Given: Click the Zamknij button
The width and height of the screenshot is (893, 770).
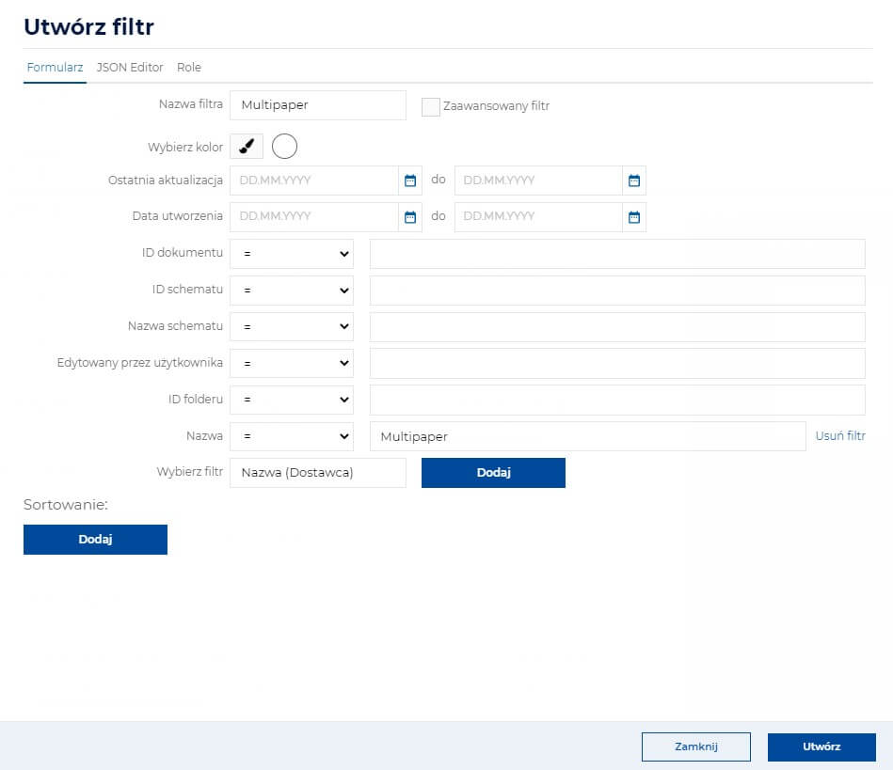Looking at the screenshot, I should pos(696,746).
